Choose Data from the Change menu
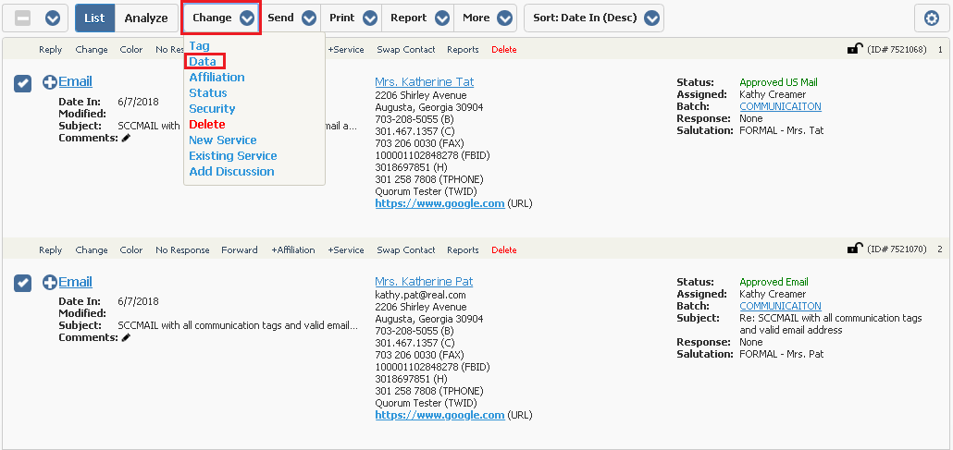Image resolution: width=953 pixels, height=450 pixels. [203, 61]
